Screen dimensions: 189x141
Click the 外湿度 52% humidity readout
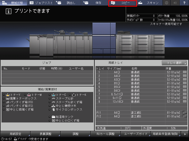[165, 128]
